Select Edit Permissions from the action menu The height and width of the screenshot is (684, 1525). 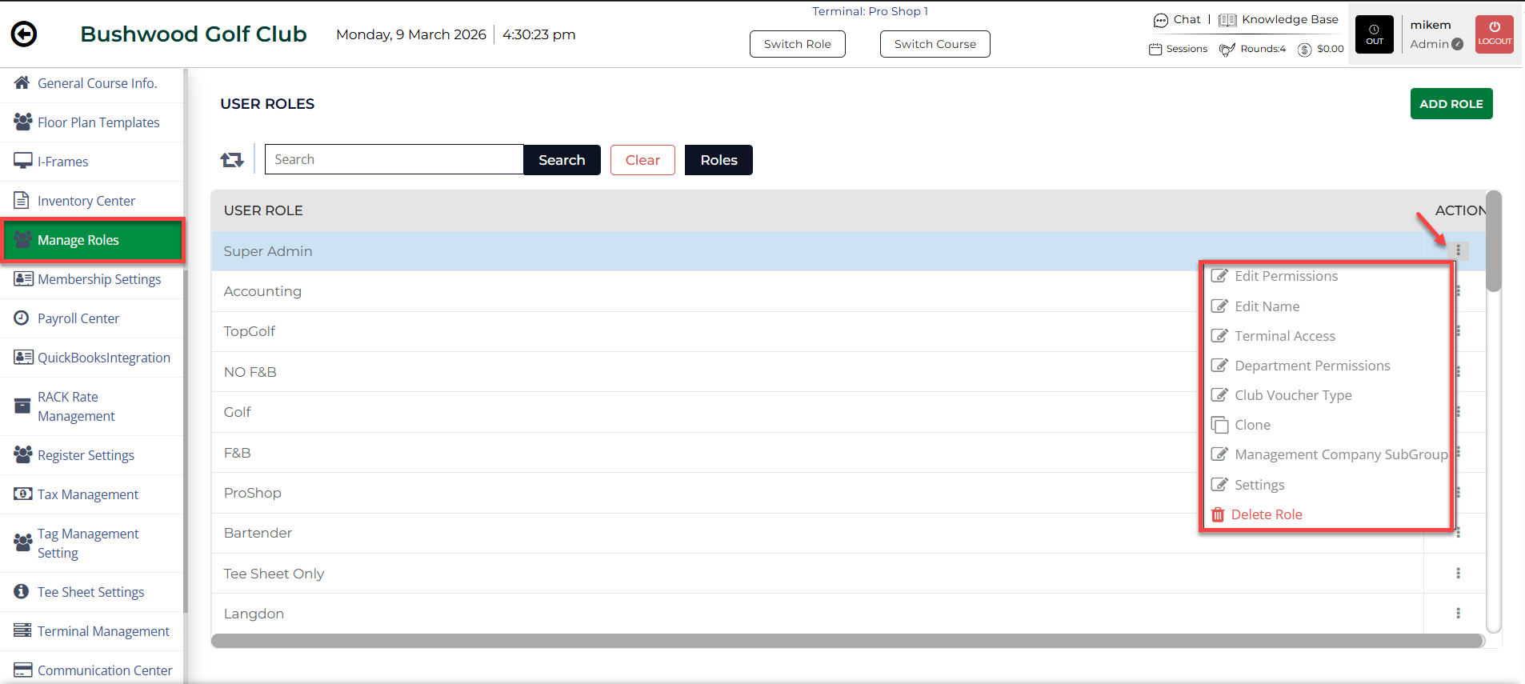click(1285, 276)
